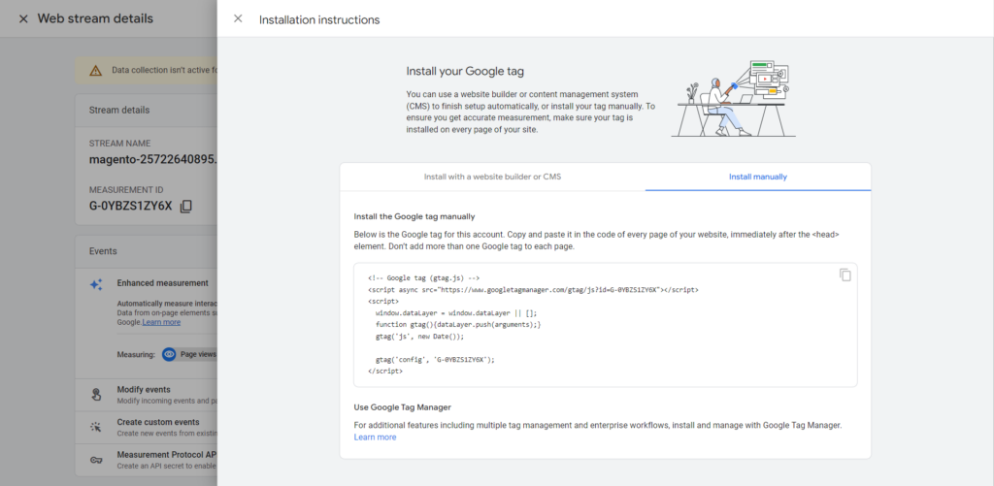This screenshot has height=486, width=994.
Task: Open the Modify events row
Action: coord(147,395)
